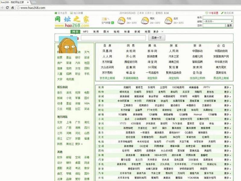Click the 百度一下 search button
241x181 pixels.
coord(157,38)
